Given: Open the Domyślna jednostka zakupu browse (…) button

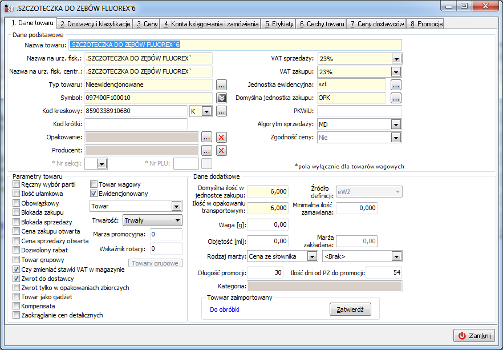Looking at the screenshot, I should pyautogui.click(x=396, y=98).
